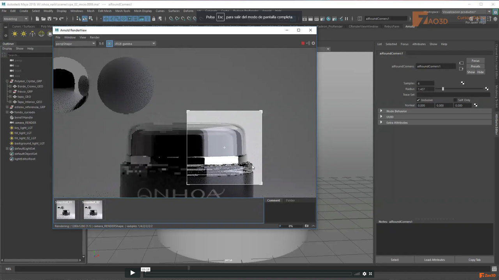Viewport: 499px width, 280px height.
Task: Select the aiRoundCorners1 node tab
Action: [x=391, y=53]
